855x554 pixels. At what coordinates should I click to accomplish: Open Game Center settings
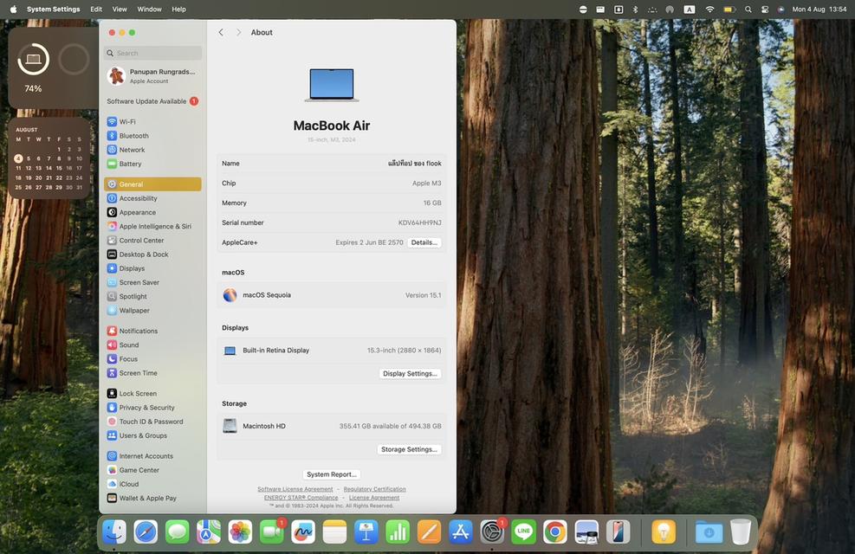click(x=152, y=470)
